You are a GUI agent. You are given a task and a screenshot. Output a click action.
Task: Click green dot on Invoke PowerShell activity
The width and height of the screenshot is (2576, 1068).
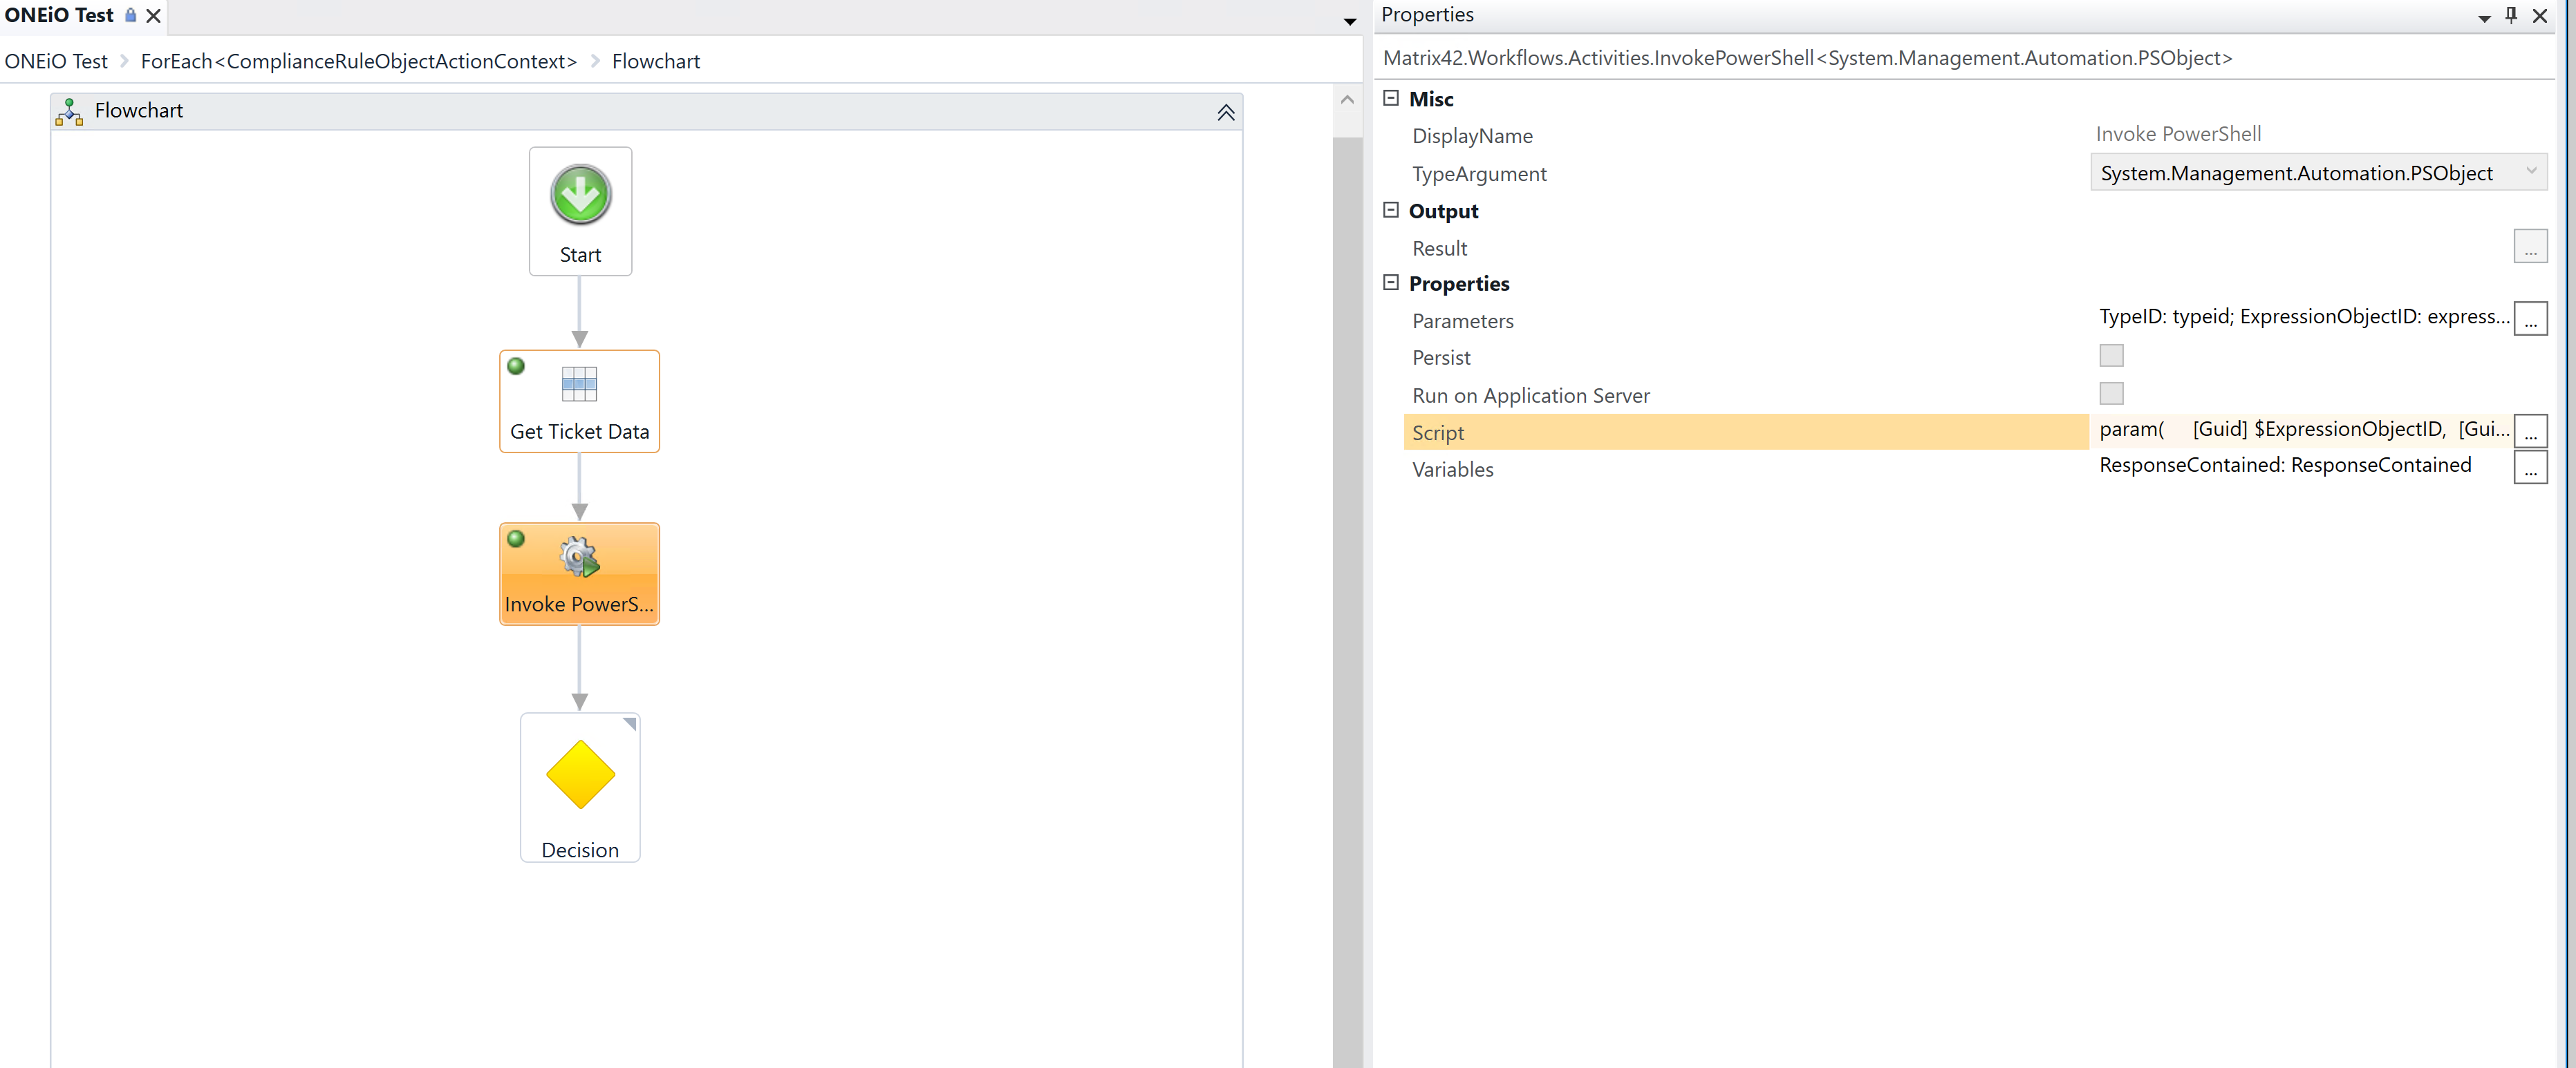[x=516, y=539]
